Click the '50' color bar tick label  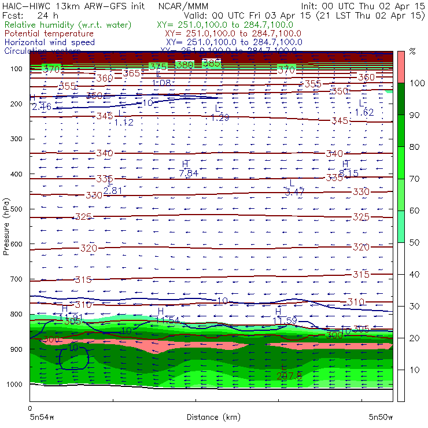click(414, 242)
